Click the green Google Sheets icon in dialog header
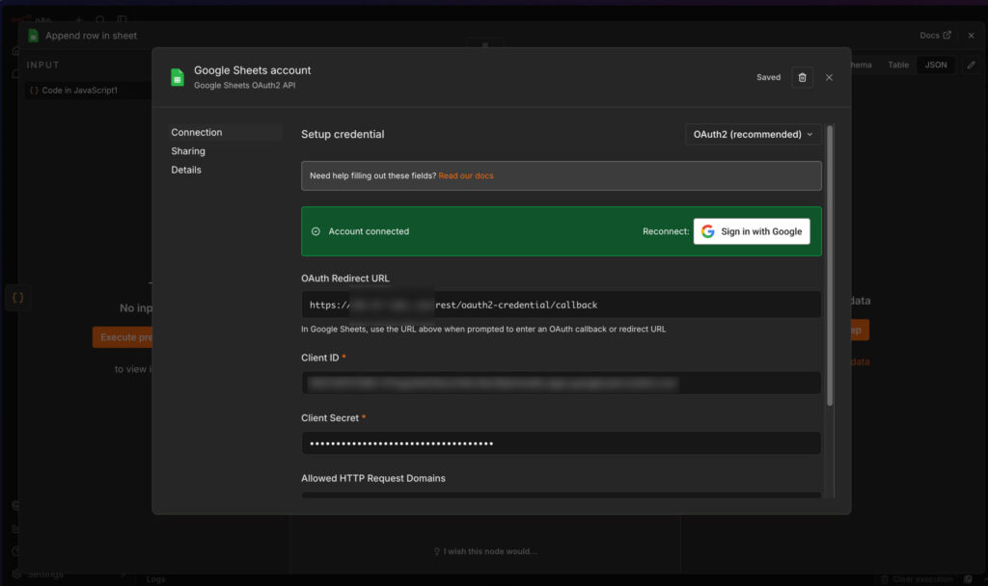 pos(178,77)
